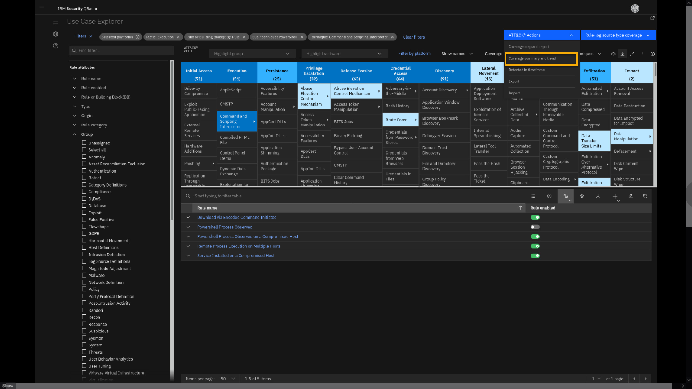Screen dimensions: 692x389
Task: Click the refresh icon in table toolbar
Action: click(645, 196)
